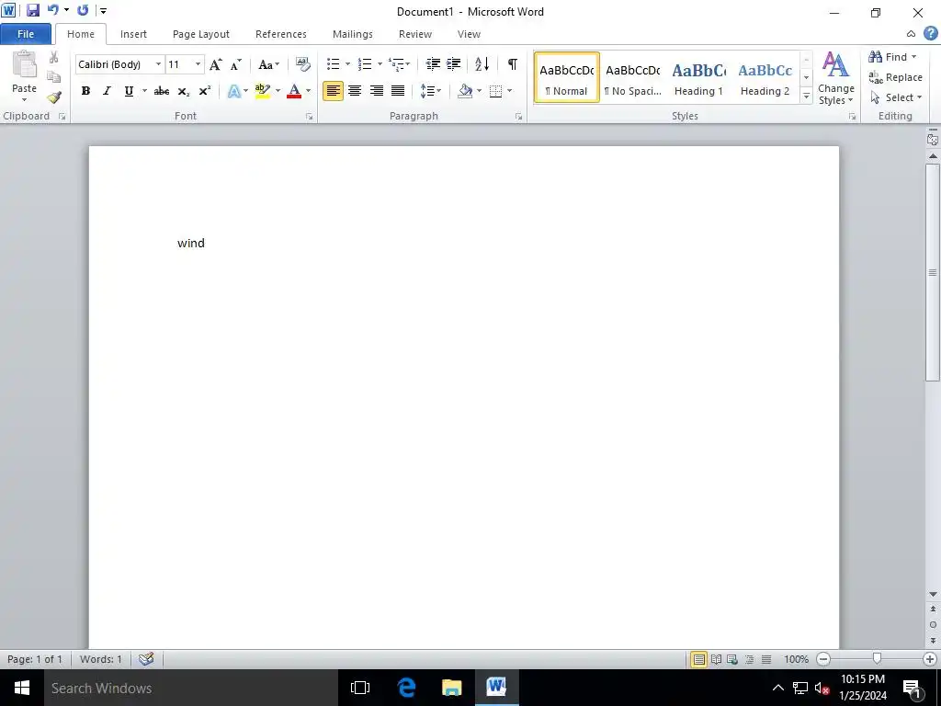Toggle bold formatting
Image resolution: width=941 pixels, height=706 pixels.
[85, 91]
